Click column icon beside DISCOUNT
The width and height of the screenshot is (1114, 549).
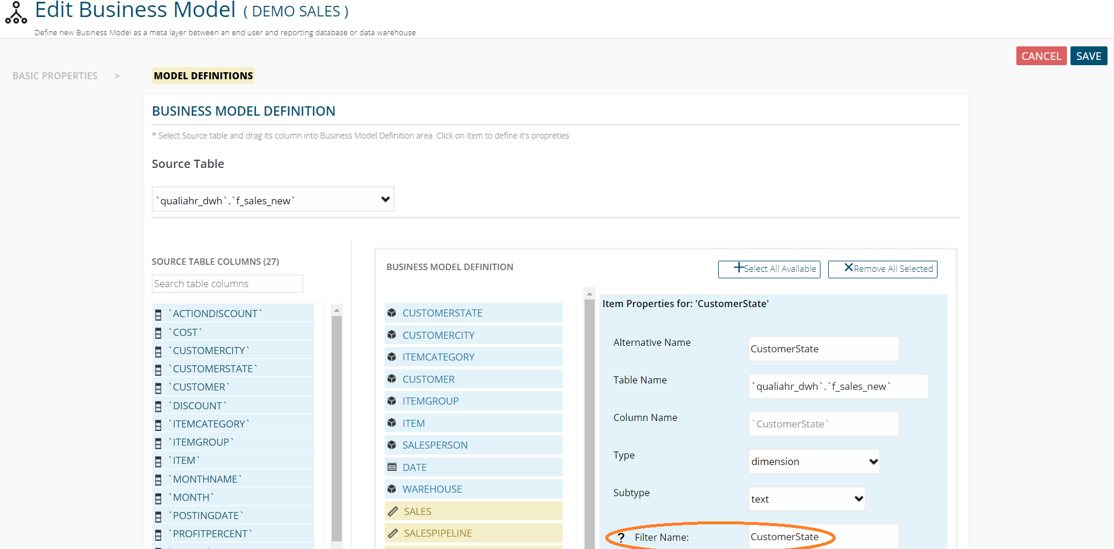click(158, 406)
